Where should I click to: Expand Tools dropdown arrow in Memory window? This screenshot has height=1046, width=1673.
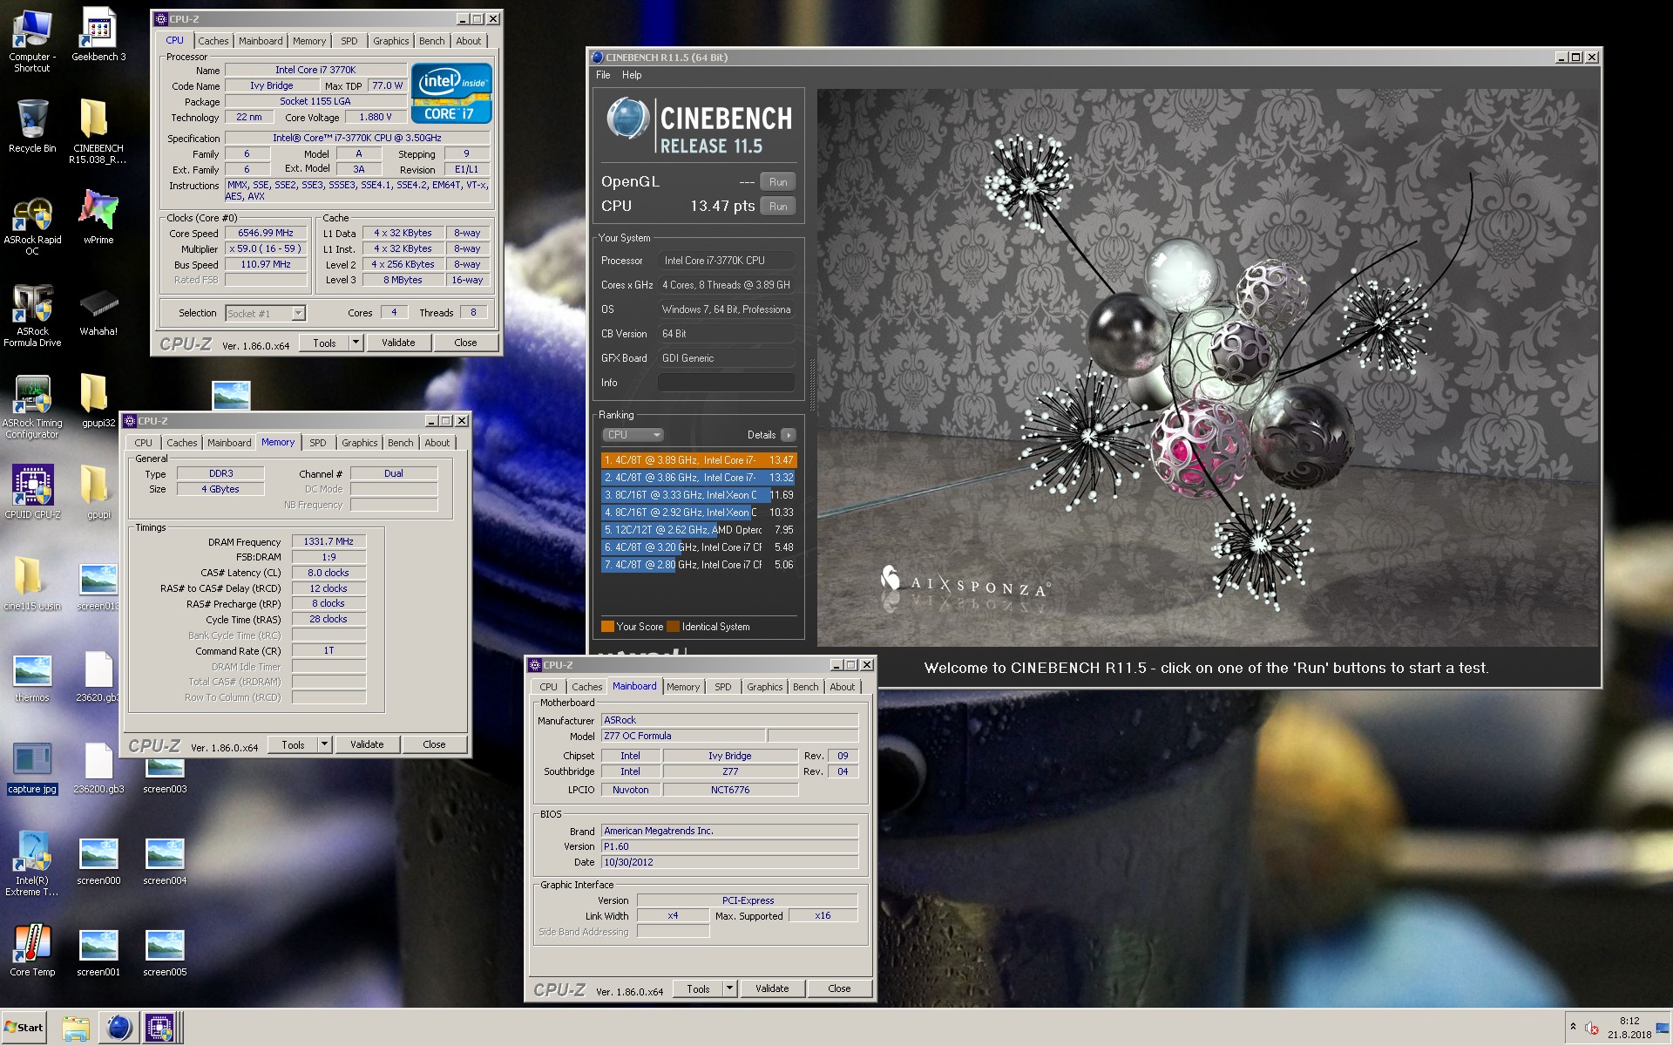click(x=324, y=744)
